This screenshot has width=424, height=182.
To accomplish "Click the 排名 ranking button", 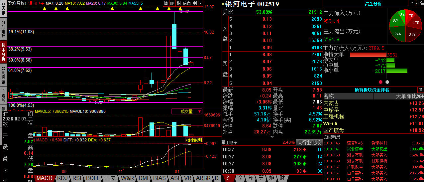I will tap(420, 3).
